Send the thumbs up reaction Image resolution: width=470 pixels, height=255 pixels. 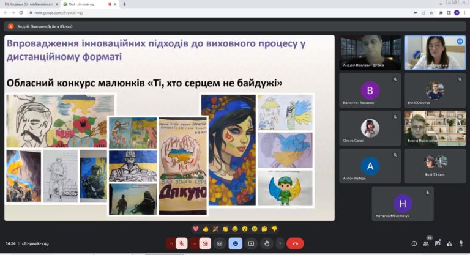pyautogui.click(x=206, y=229)
